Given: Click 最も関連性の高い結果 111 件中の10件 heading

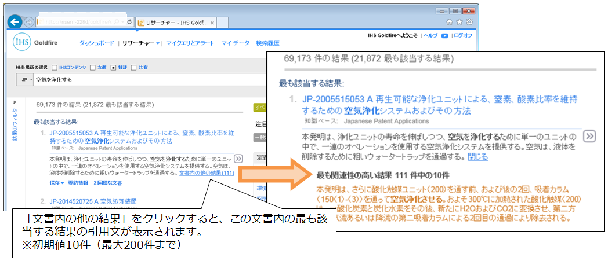Looking at the screenshot, I should pos(383,175).
